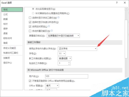Click the vertical scrollbar thumb
This screenshot has width=129, height=97.
tap(126, 39)
